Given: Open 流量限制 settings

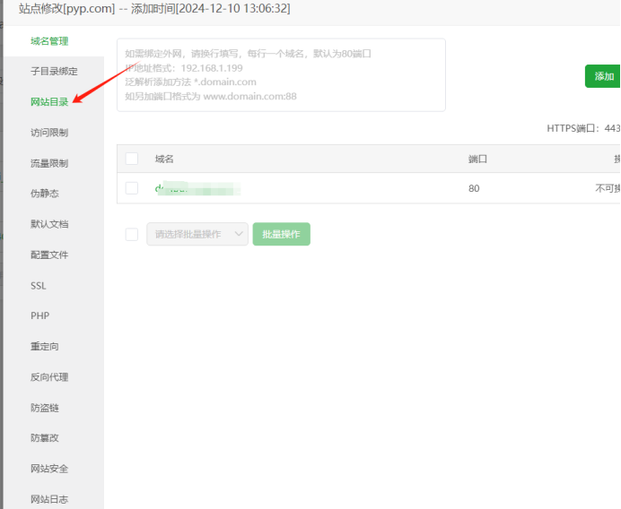Looking at the screenshot, I should point(49,163).
